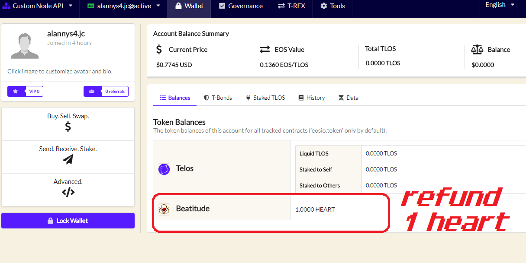The image size is (526, 263).
Task: Open the Advanced code brackets icon
Action: (x=68, y=192)
